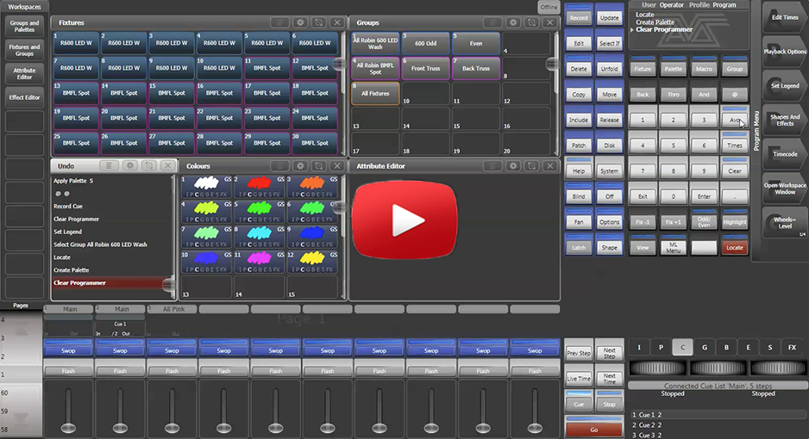Toggle the Blind mode button

[x=579, y=195]
